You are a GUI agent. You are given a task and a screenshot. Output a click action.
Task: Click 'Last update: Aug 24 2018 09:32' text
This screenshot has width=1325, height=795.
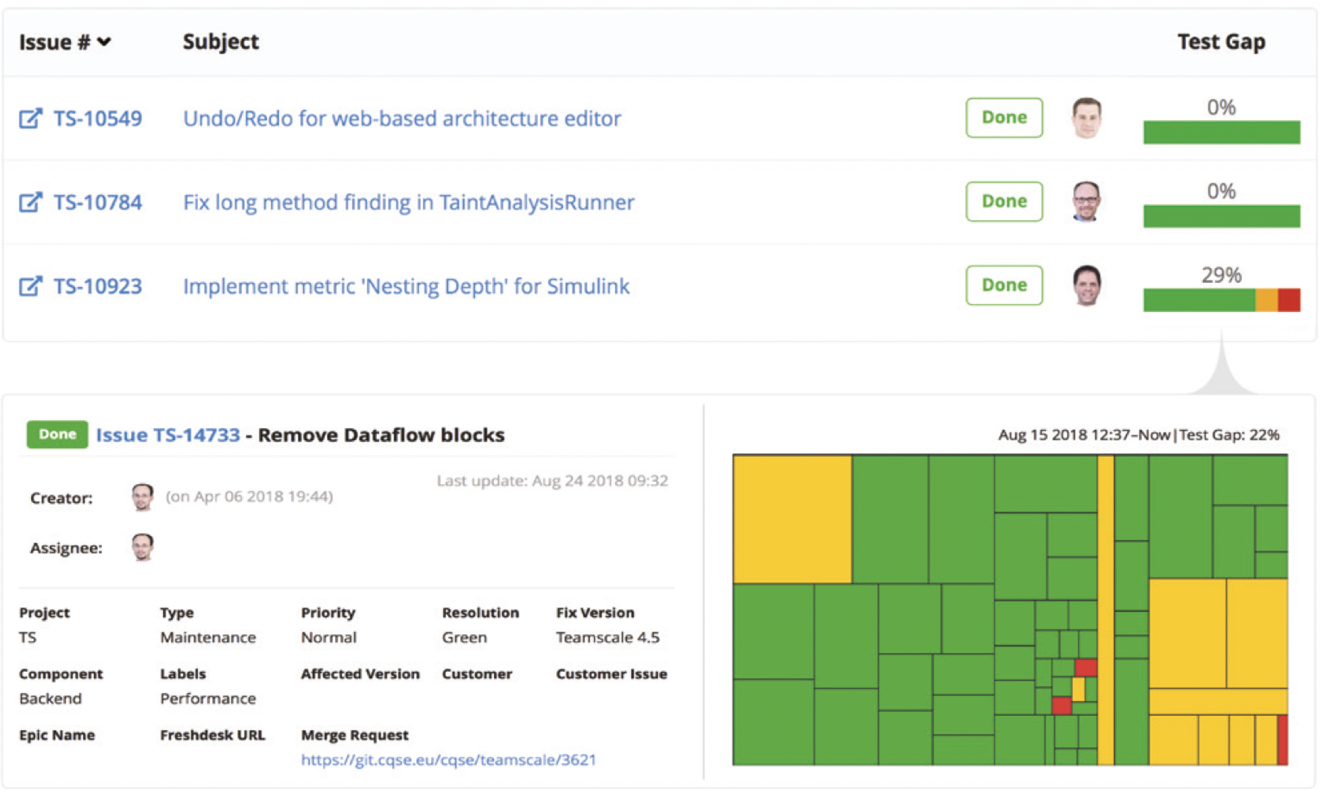pyautogui.click(x=552, y=481)
